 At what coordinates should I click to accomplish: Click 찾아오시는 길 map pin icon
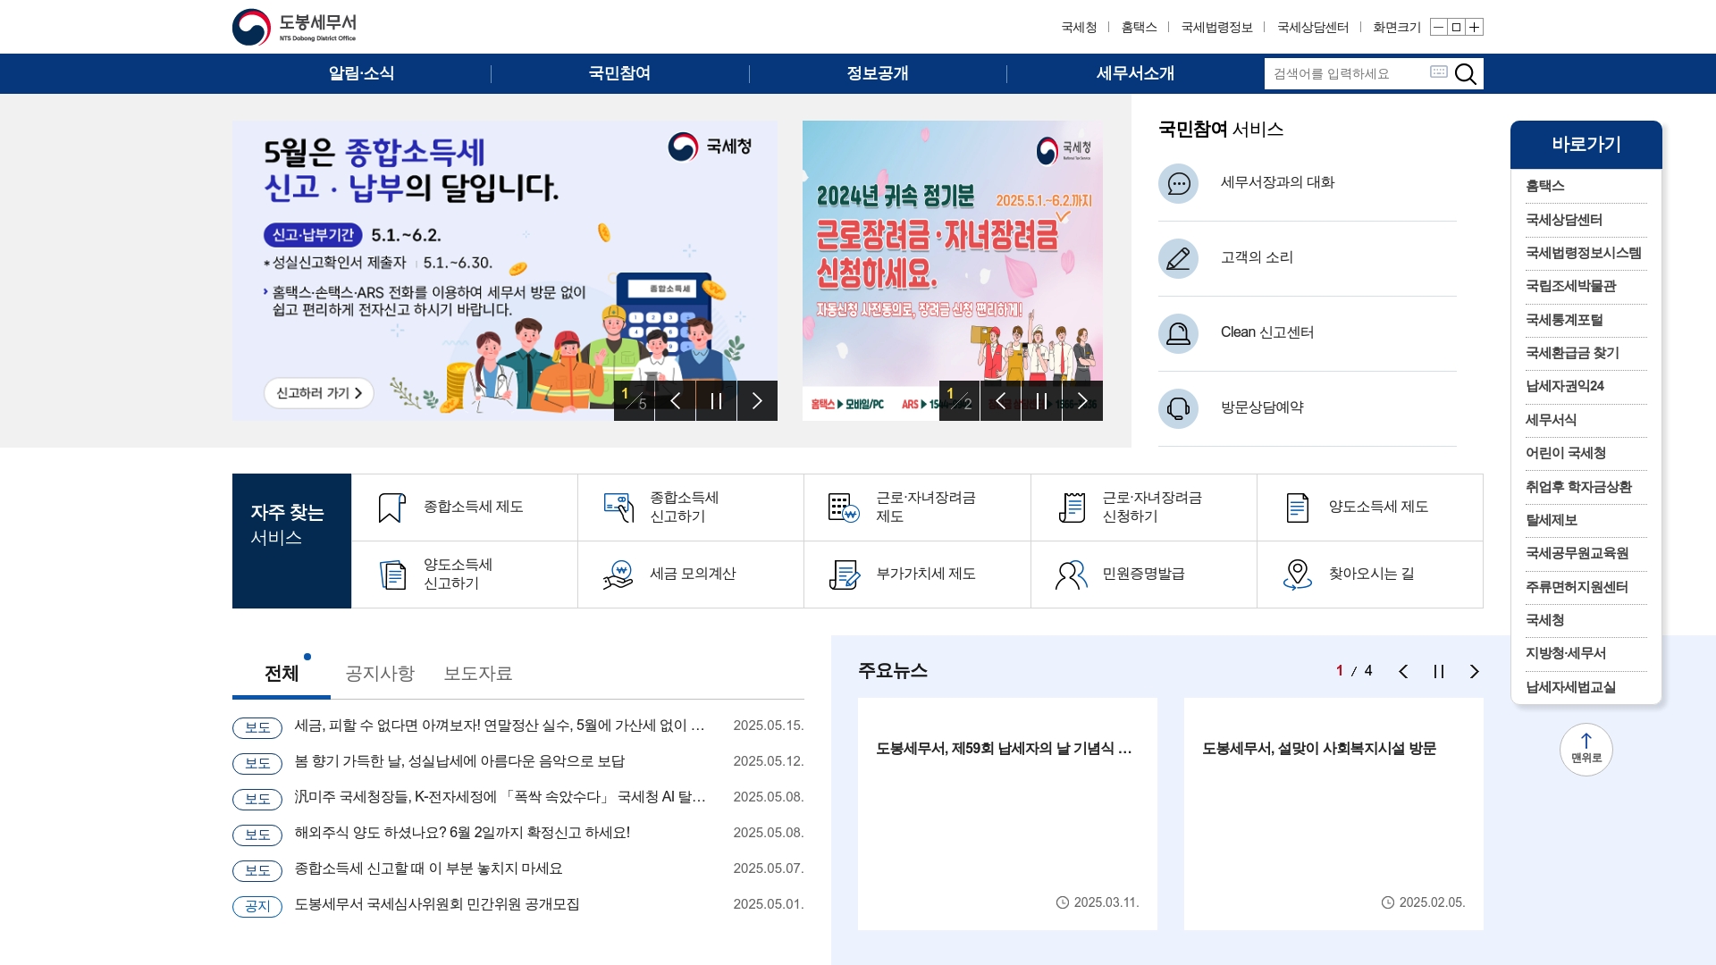1297,575
